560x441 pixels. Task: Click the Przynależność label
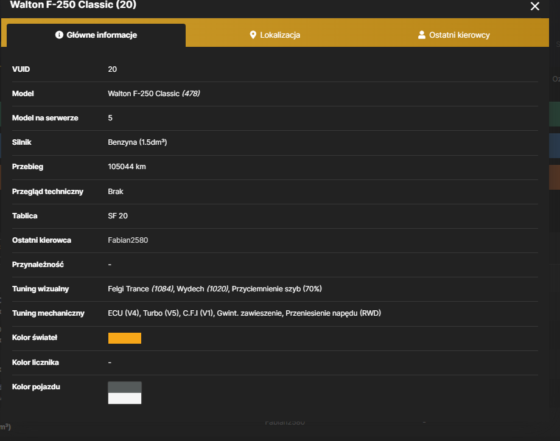(x=38, y=265)
